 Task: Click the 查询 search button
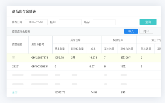(148, 22)
